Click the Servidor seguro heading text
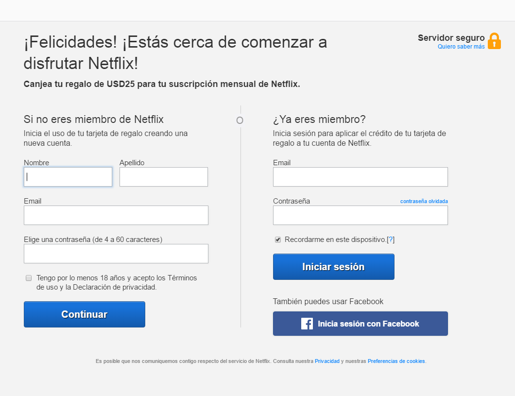Image resolution: width=515 pixels, height=396 pixels. [451, 38]
